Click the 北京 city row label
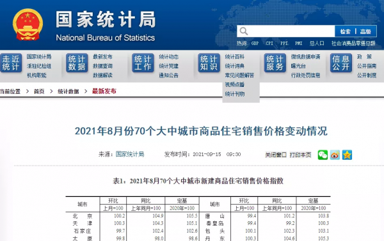 (x=83, y=216)
